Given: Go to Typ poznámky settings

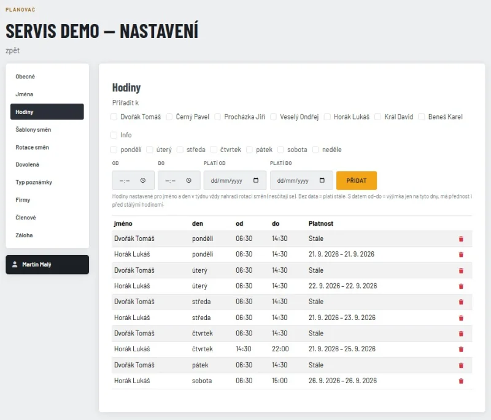Looking at the screenshot, I should [x=47, y=182].
